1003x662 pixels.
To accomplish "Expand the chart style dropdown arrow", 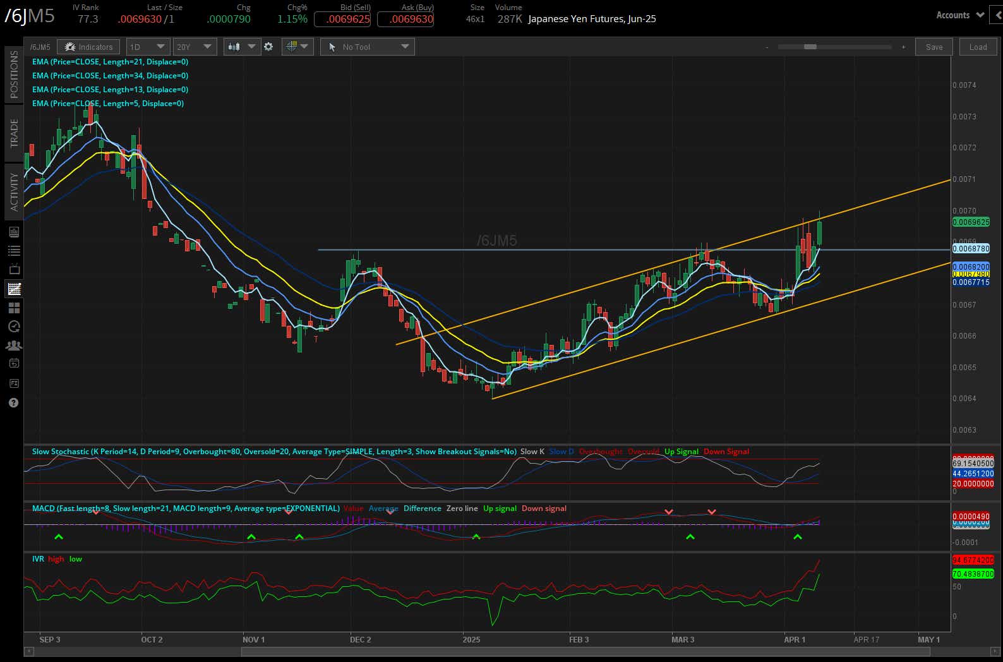I will click(x=252, y=46).
